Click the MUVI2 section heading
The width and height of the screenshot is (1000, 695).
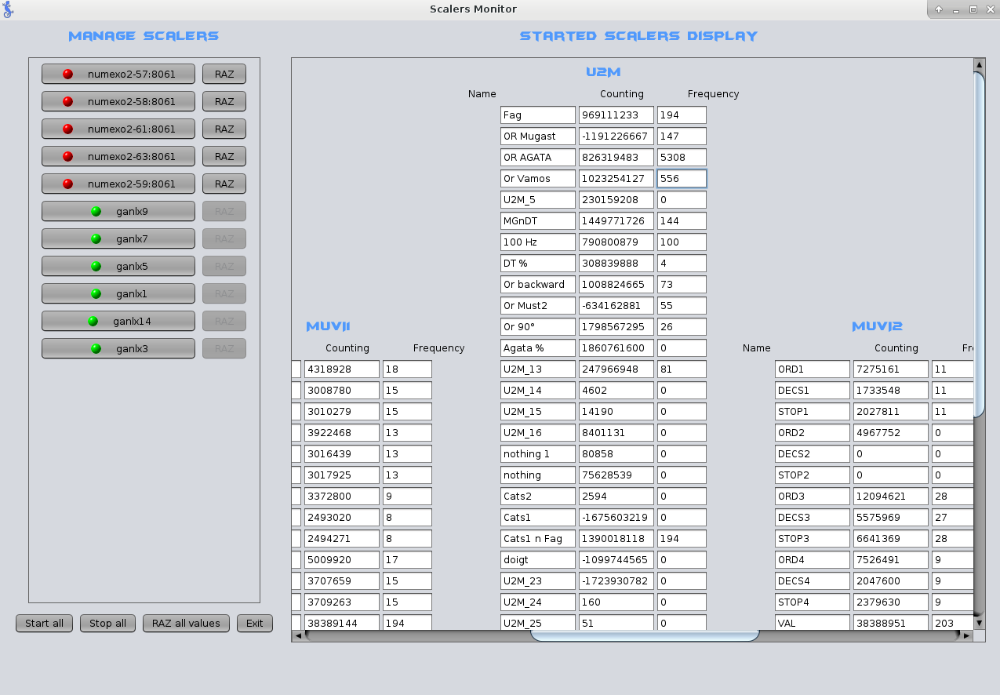click(x=878, y=326)
